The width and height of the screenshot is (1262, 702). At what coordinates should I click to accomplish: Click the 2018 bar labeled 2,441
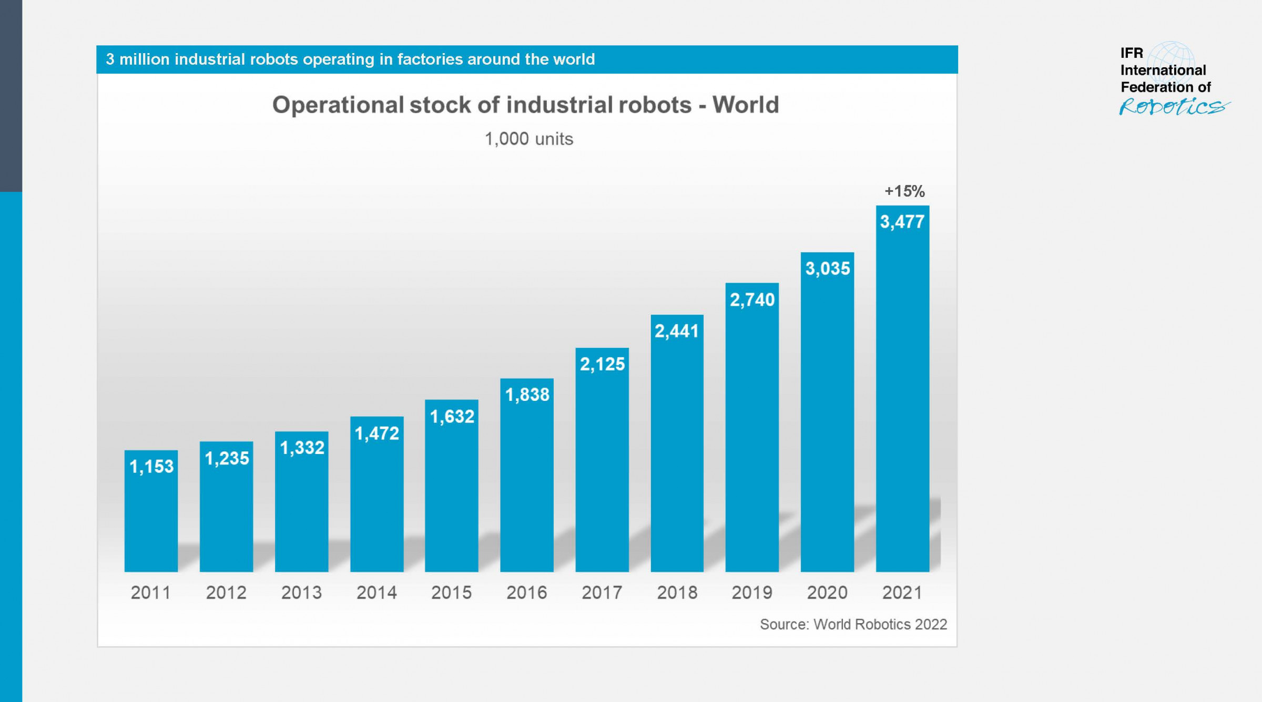point(677,444)
